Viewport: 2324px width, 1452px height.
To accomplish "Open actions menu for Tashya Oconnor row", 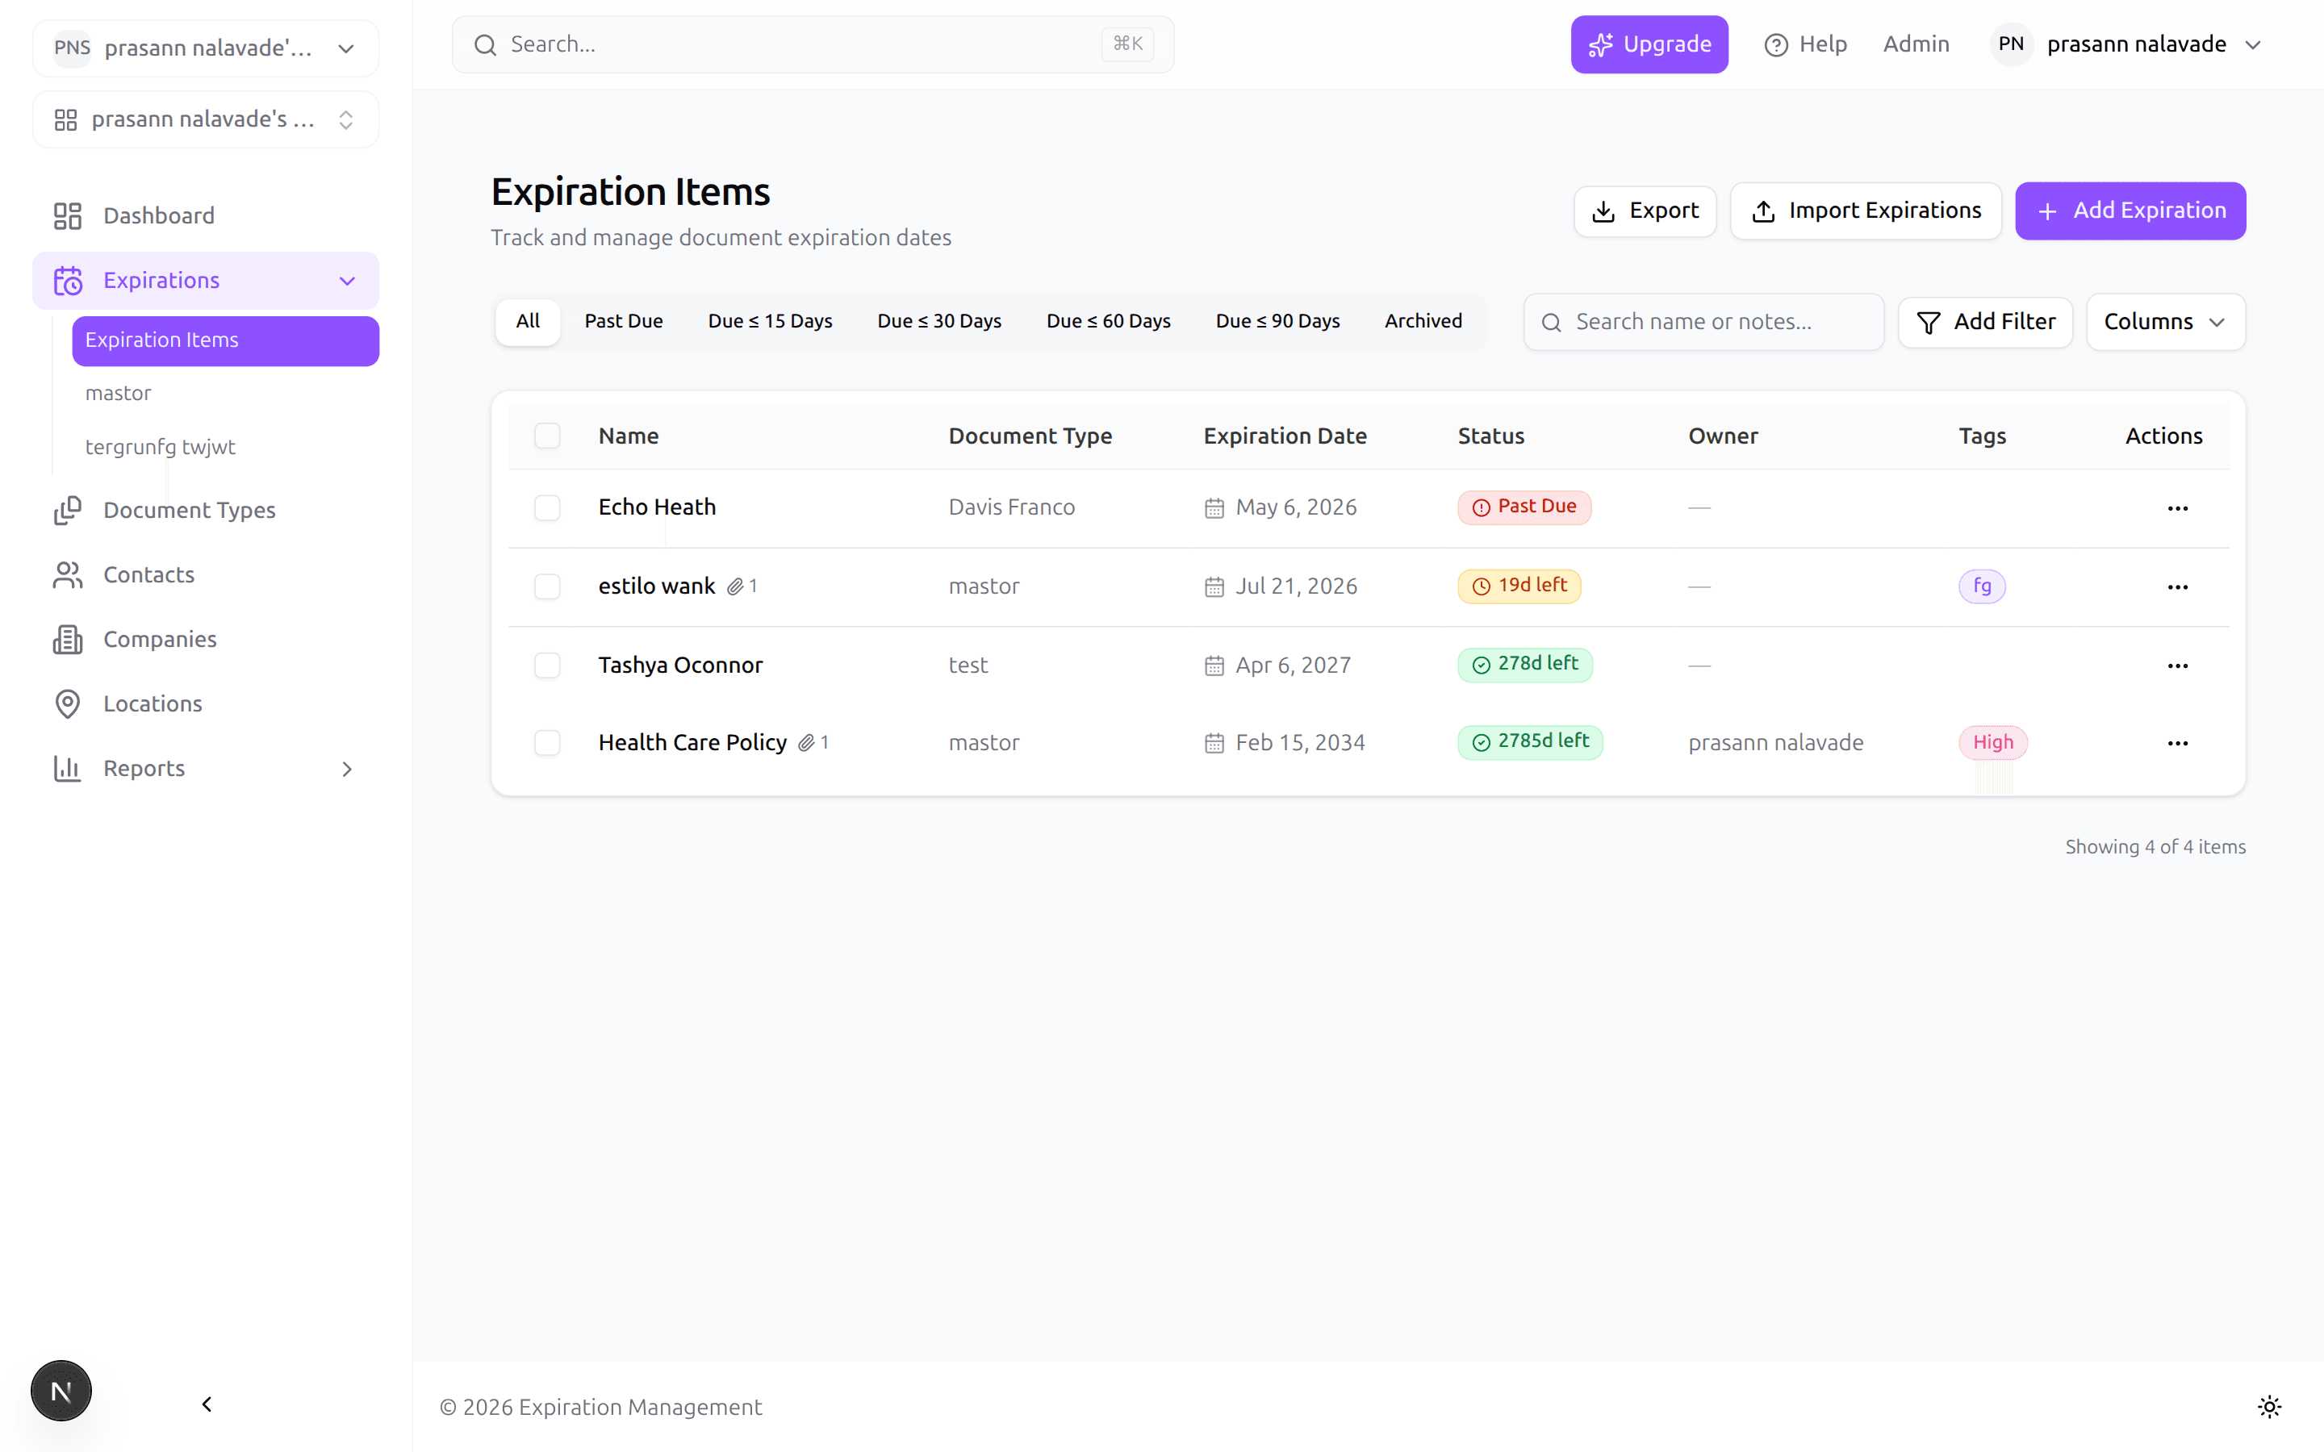I will [2177, 665].
